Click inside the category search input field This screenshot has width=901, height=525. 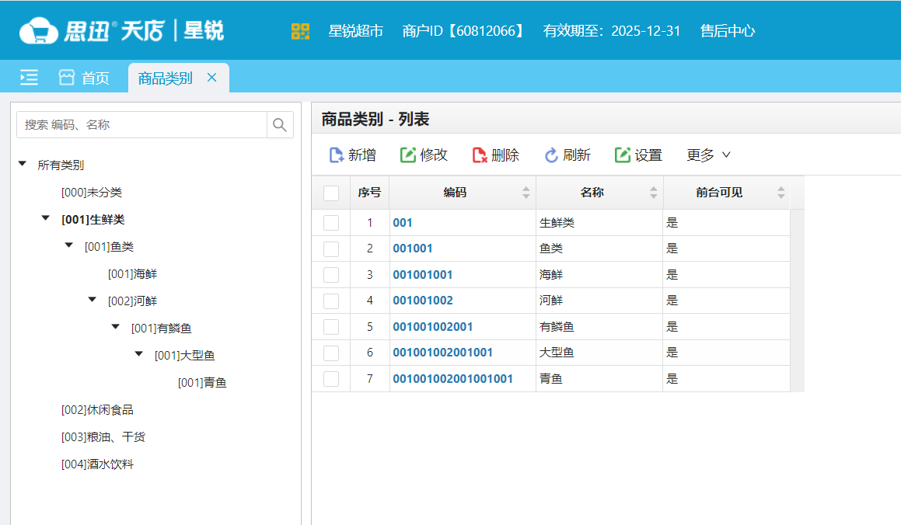(x=140, y=124)
